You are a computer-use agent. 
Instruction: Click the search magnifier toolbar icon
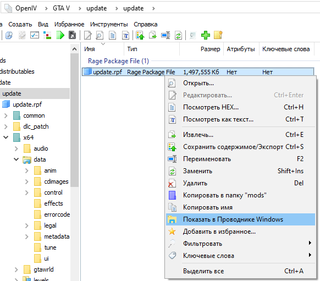pyautogui.click(x=9, y=35)
